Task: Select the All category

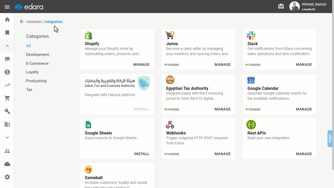Action: point(28,46)
